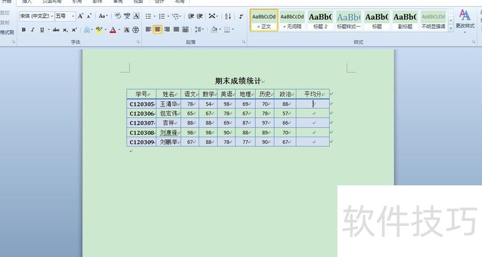This screenshot has height=257, width=482.
Task: Toggle Strikethrough (abc) formatting
Action: 56,29
